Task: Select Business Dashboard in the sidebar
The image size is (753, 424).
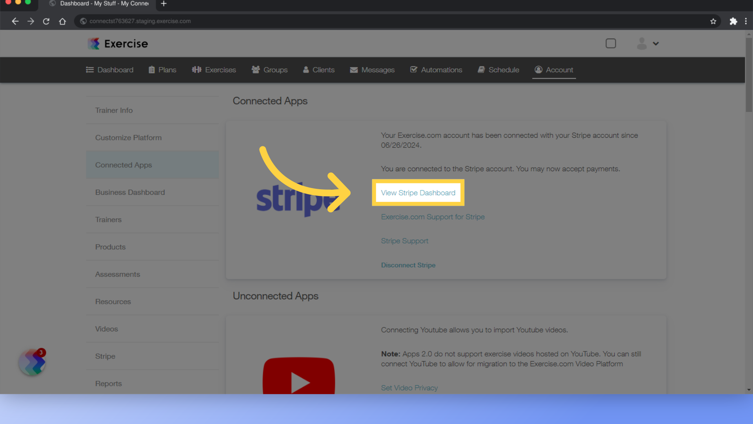Action: tap(153, 192)
